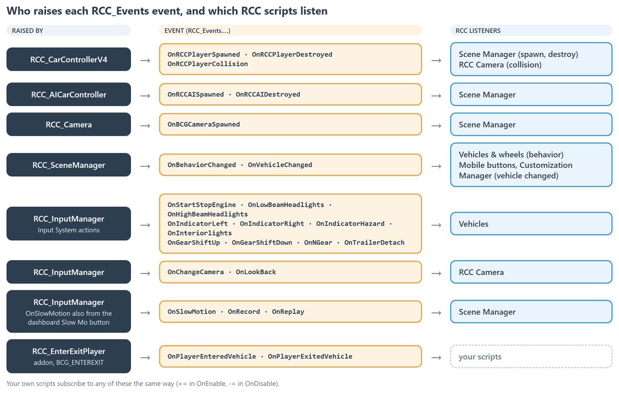The image size is (619, 394).
Task: Click the OnRCCPlayerSpawned event text
Action: [x=204, y=54]
